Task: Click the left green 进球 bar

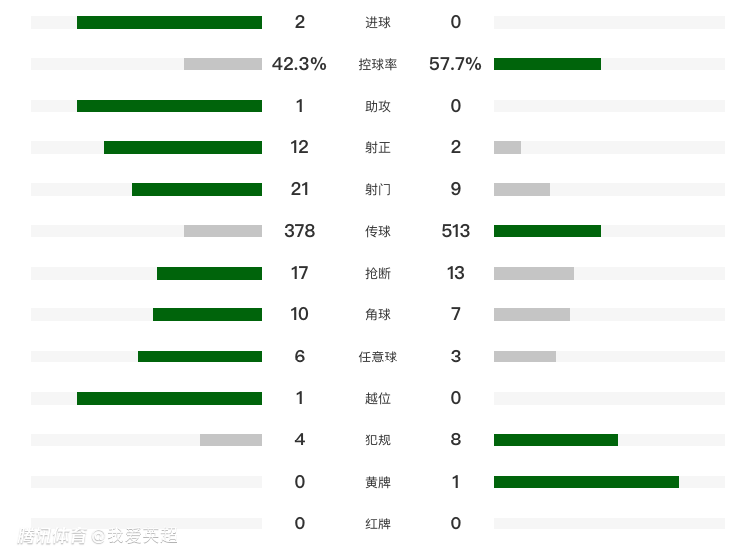Action: point(169,22)
